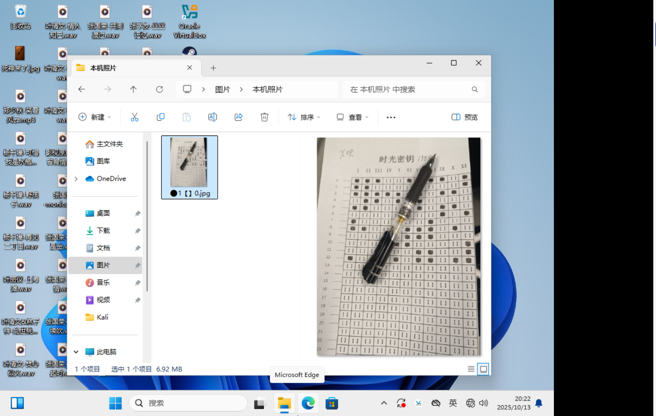Click the Delete trash icon

(264, 117)
